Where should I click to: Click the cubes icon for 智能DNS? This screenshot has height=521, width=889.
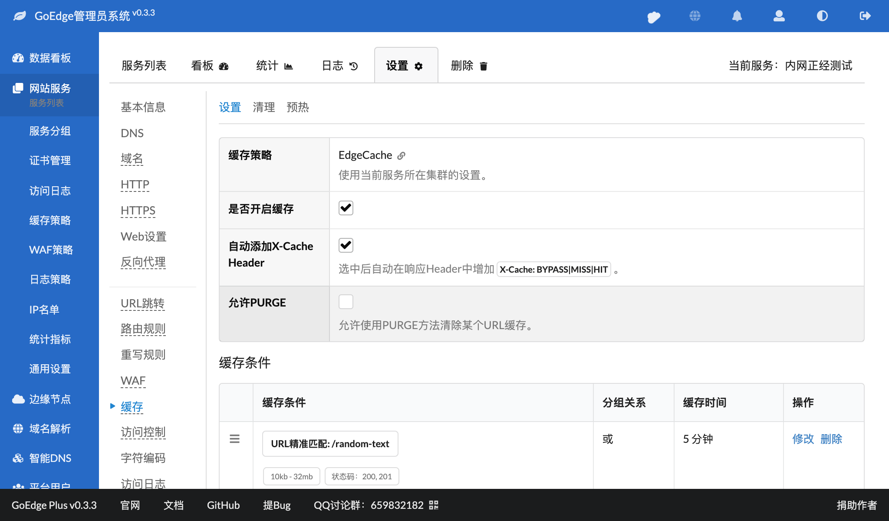tap(18, 458)
